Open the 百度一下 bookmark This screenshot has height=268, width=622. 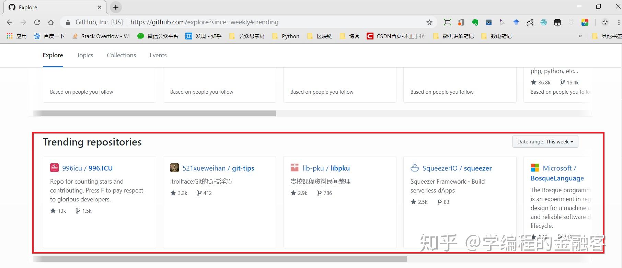[x=49, y=36]
